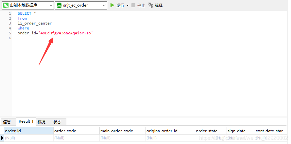Screen dimensions: 291x144
Task: Select the (Null) cell under origina_order_id
Action: tap(170, 138)
